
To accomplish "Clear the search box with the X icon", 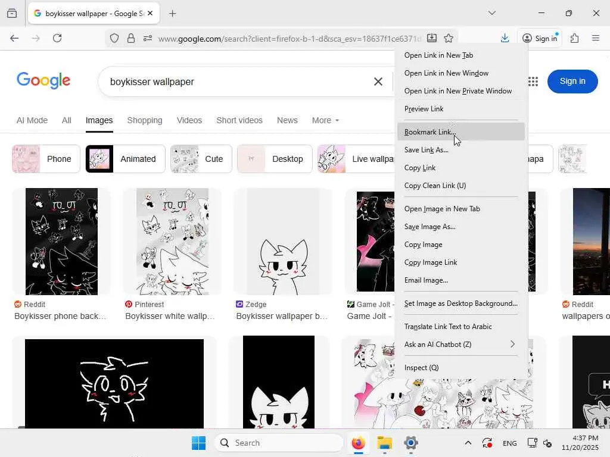I will pyautogui.click(x=378, y=82).
